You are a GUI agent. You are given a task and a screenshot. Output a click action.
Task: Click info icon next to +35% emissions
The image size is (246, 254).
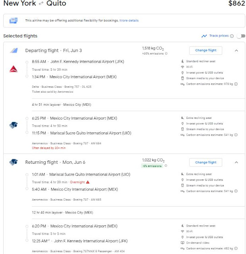[166, 54]
